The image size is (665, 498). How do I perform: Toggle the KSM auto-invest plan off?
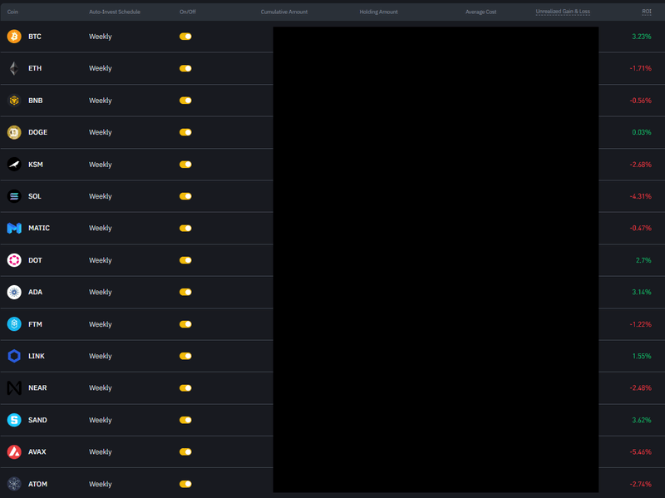[185, 164]
